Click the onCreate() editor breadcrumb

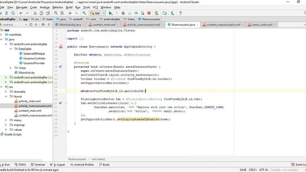pos(98,159)
